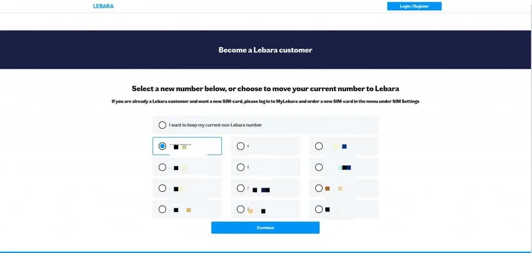Screen dimensions: 532x253
Task: Pick first-row right-column number option
Action: [x=319, y=146]
